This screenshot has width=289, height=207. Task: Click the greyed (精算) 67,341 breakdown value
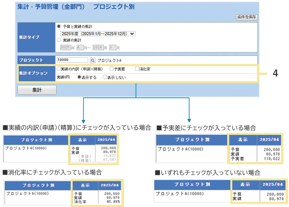point(109,160)
